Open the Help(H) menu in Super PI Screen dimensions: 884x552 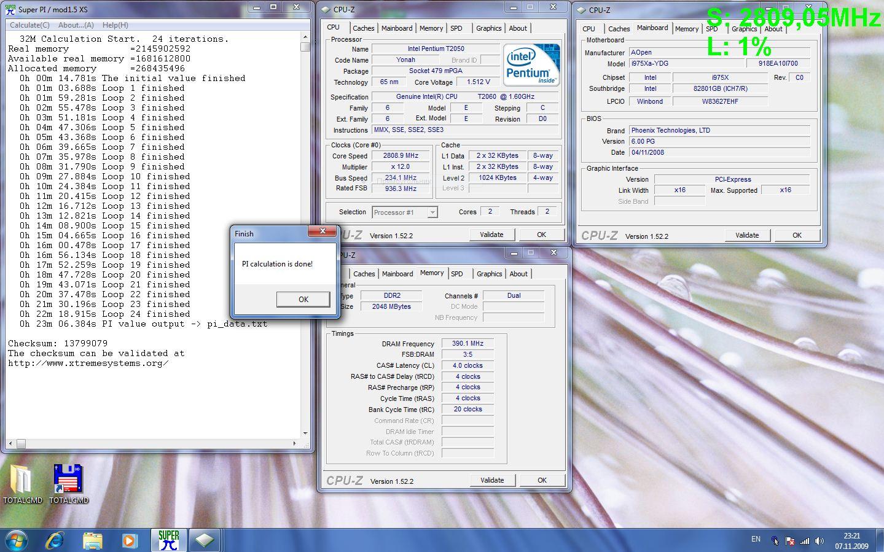click(x=115, y=25)
